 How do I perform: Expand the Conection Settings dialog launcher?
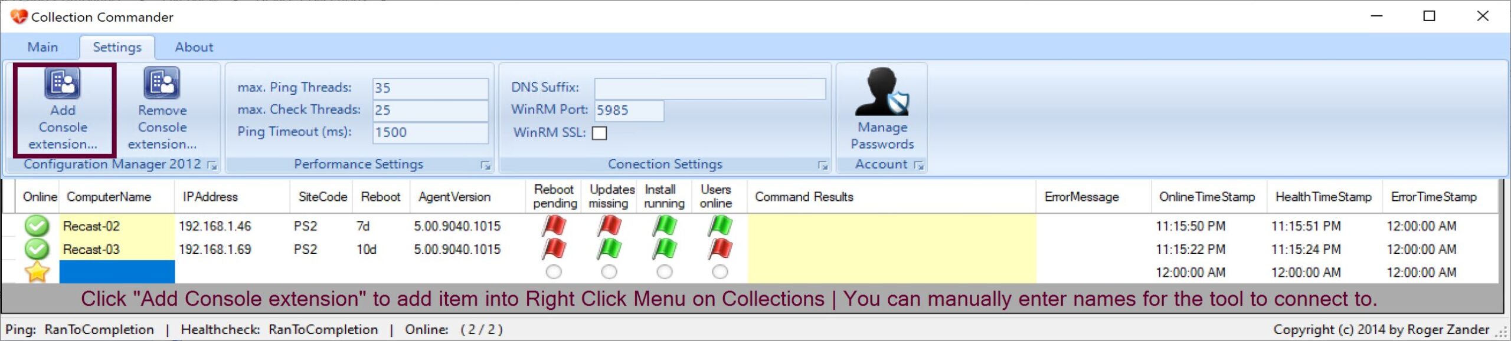click(823, 166)
